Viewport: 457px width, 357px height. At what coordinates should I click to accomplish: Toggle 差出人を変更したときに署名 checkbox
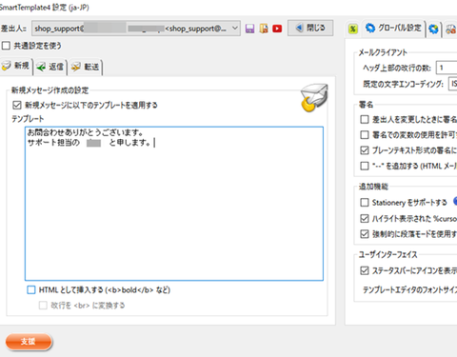[365, 120]
